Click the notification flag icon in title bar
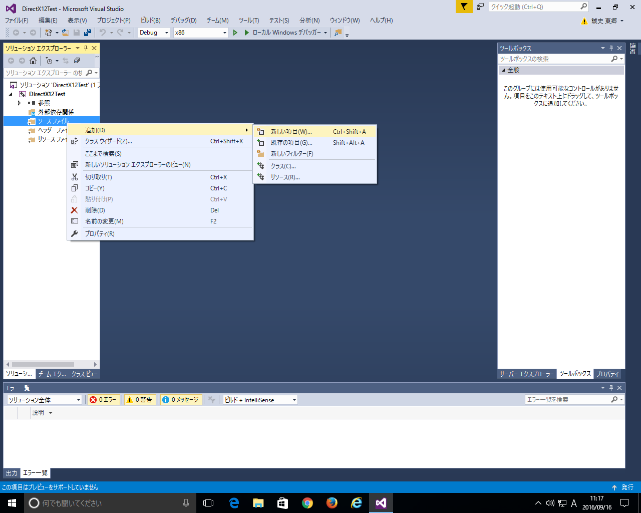The height and width of the screenshot is (513, 641). 464,7
